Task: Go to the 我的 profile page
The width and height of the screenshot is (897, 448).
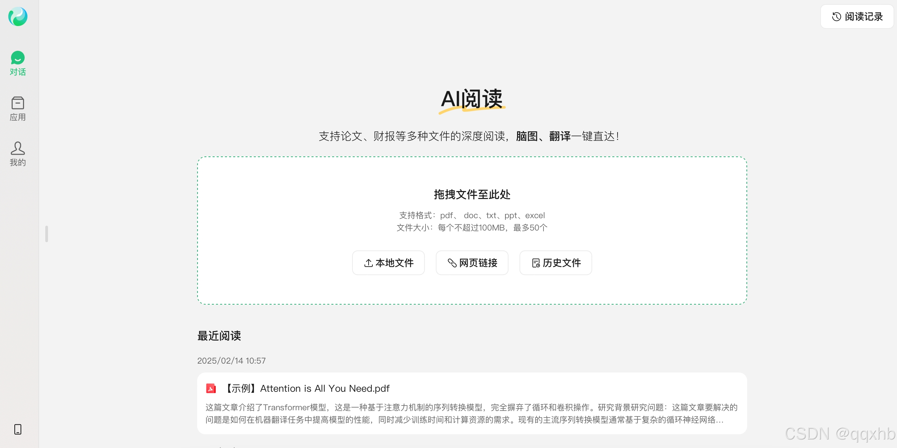Action: pyautogui.click(x=17, y=154)
